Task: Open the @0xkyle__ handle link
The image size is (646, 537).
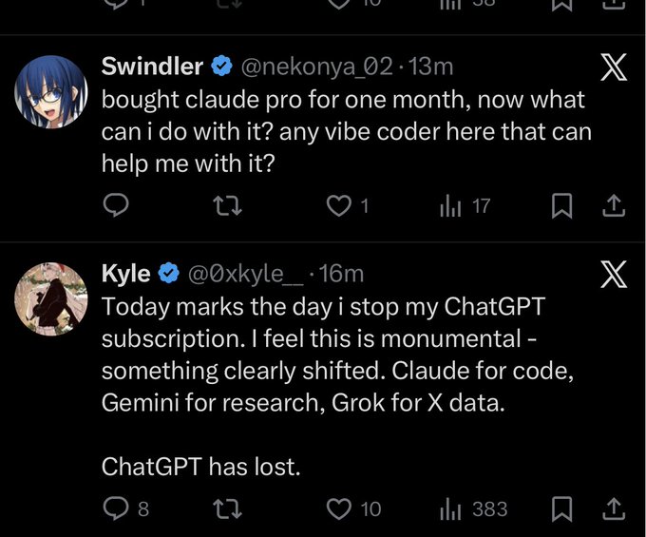Action: (247, 274)
